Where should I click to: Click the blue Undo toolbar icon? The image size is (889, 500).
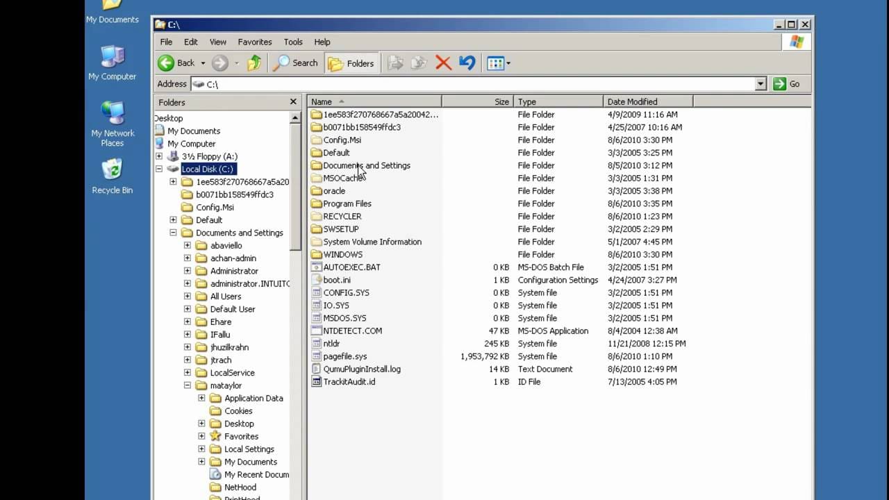tap(467, 63)
